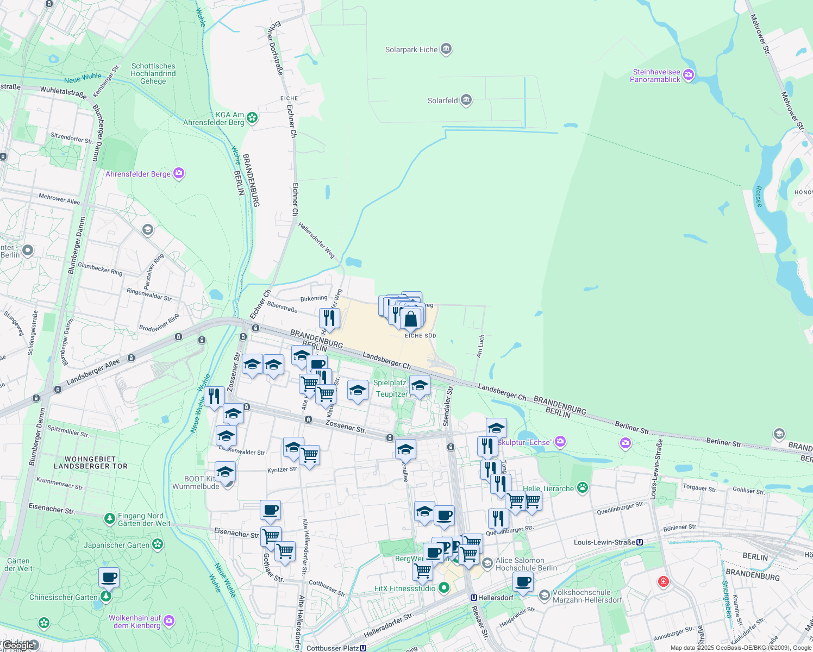Click the shopping bag marker at Eiche Süd
The image size is (813, 652).
(411, 317)
